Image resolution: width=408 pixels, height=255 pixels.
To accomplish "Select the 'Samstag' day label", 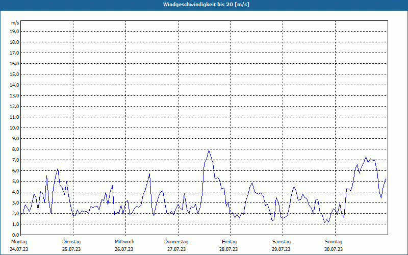I will [x=282, y=242].
